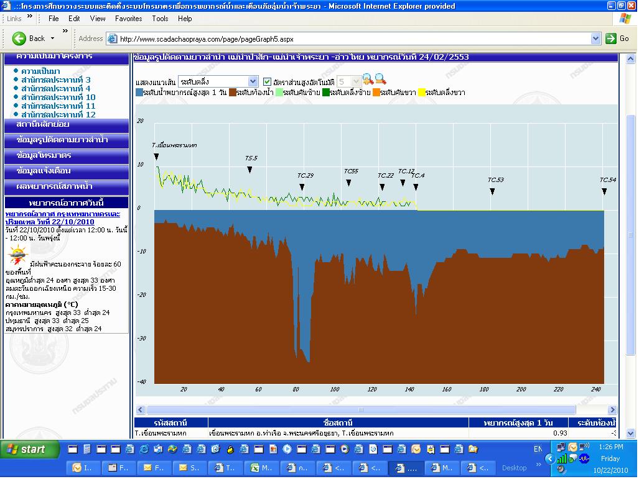The height and width of the screenshot is (479, 639).
Task: Open the Tools menu
Action: coord(160,19)
